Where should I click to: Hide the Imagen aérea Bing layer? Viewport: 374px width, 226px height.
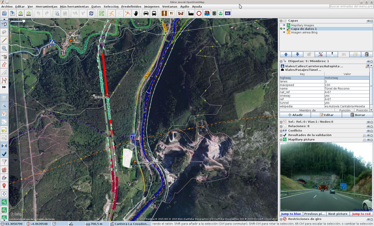pos(284,32)
